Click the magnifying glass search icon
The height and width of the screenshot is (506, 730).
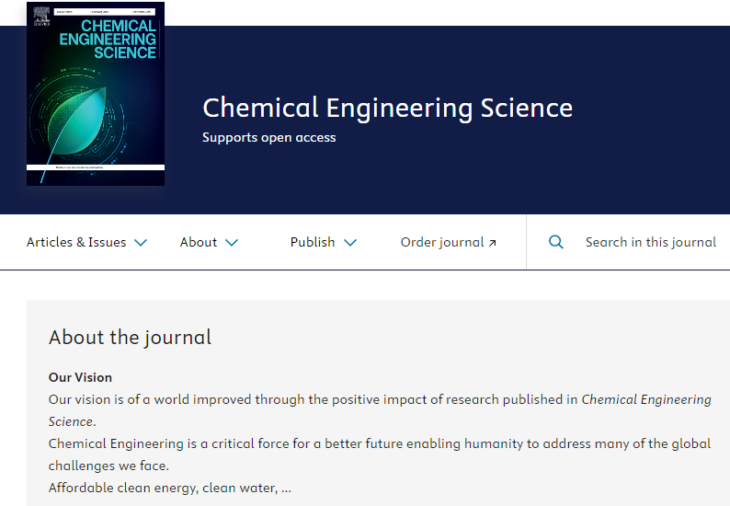pos(556,242)
